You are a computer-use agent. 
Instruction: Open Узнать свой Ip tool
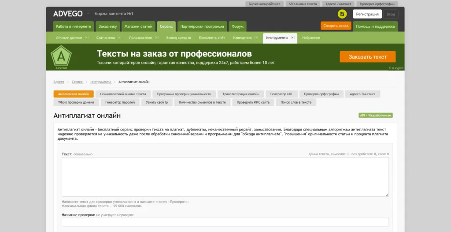coord(157,102)
